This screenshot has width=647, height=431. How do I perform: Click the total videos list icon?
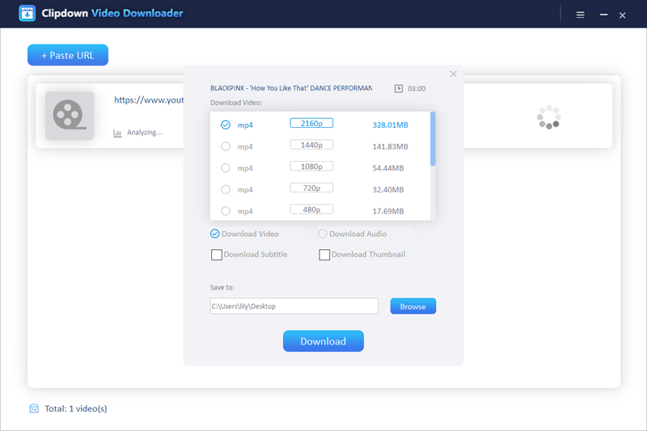[x=34, y=408]
